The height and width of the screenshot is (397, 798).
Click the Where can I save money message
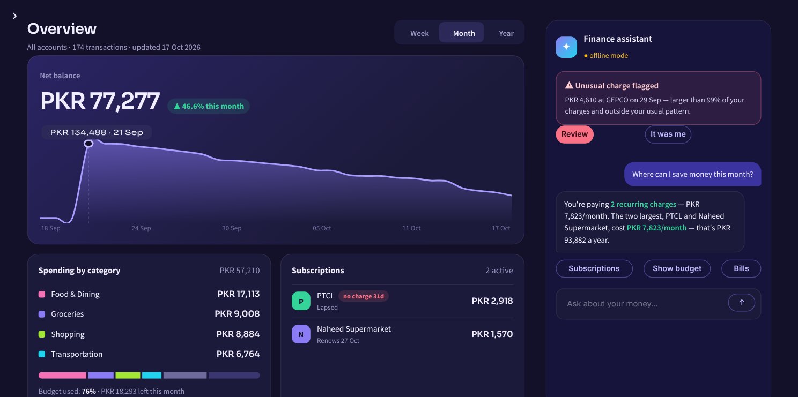point(692,174)
